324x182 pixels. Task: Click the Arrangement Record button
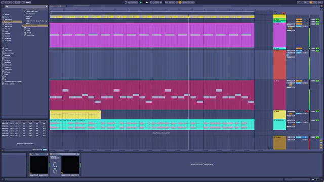point(147,2)
